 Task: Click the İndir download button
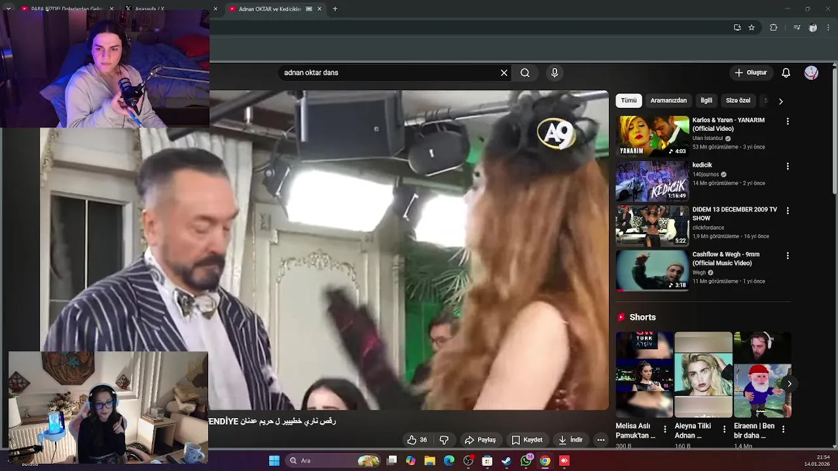pos(570,440)
